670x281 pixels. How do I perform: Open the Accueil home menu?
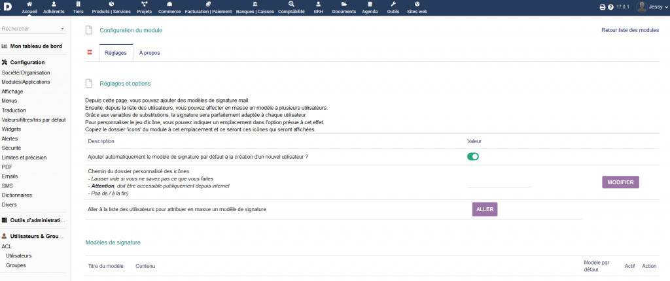[29, 8]
